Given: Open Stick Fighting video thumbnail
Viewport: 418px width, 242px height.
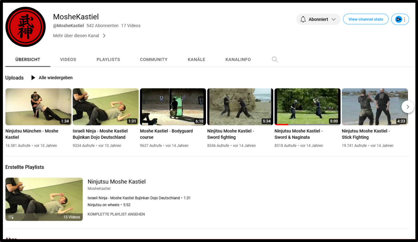Looking at the screenshot, I should point(375,107).
